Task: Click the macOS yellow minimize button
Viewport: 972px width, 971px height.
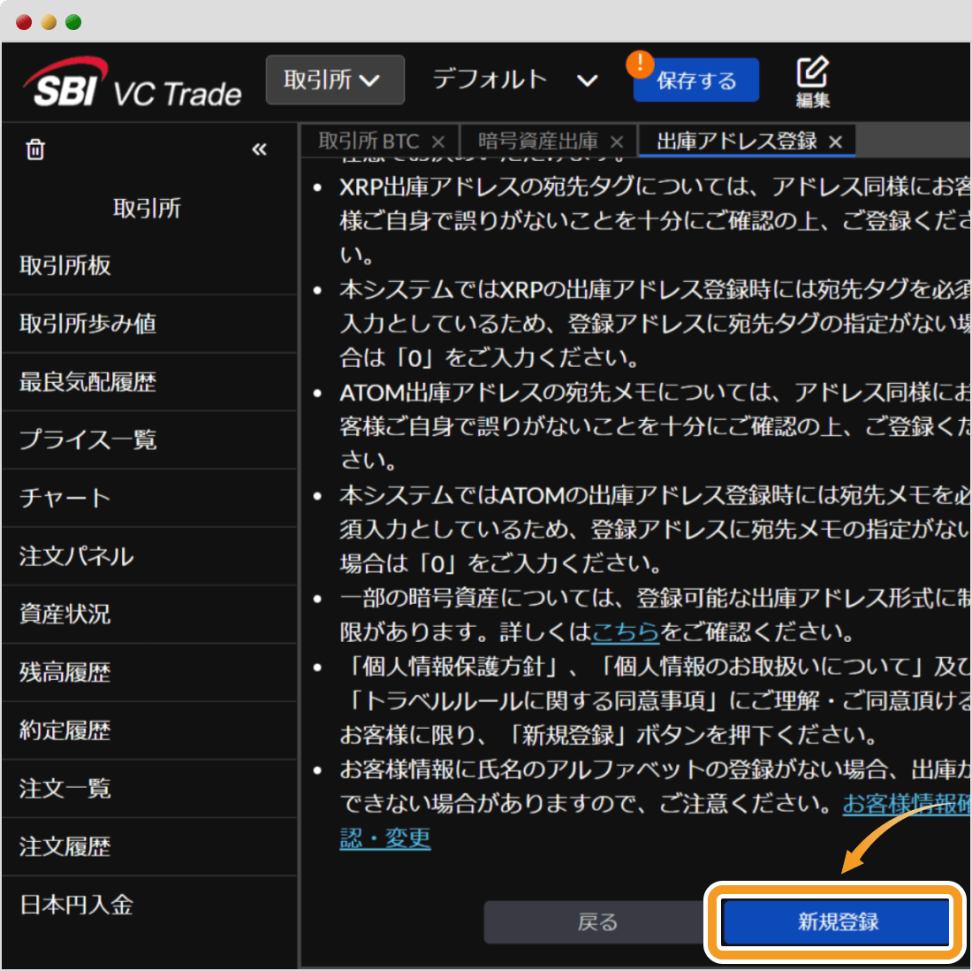Action: [x=49, y=23]
